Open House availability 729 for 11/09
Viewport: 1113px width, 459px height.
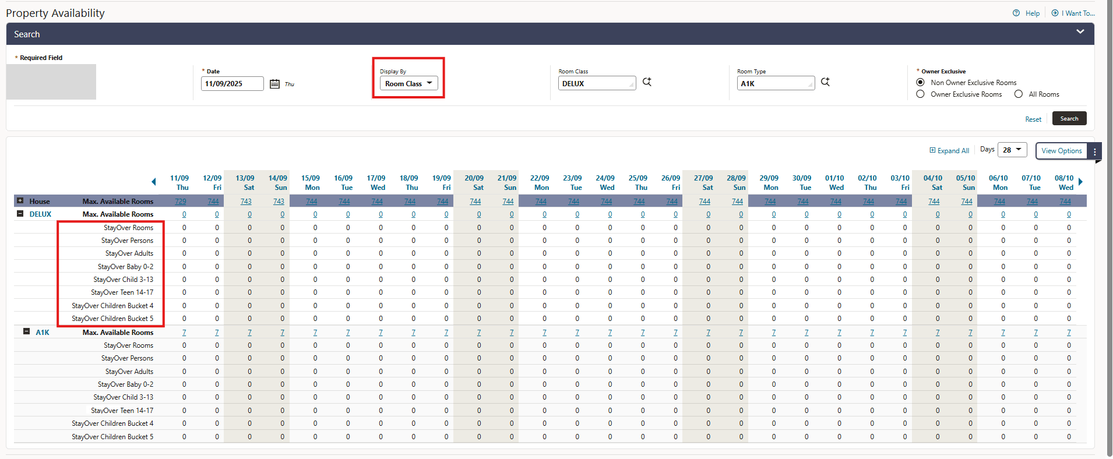click(181, 202)
